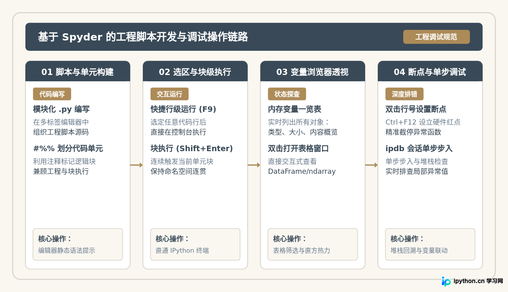Viewport: 508px width, 292px height.
Task: Click the line 兼顾工程与块执行
Action: 61,171
